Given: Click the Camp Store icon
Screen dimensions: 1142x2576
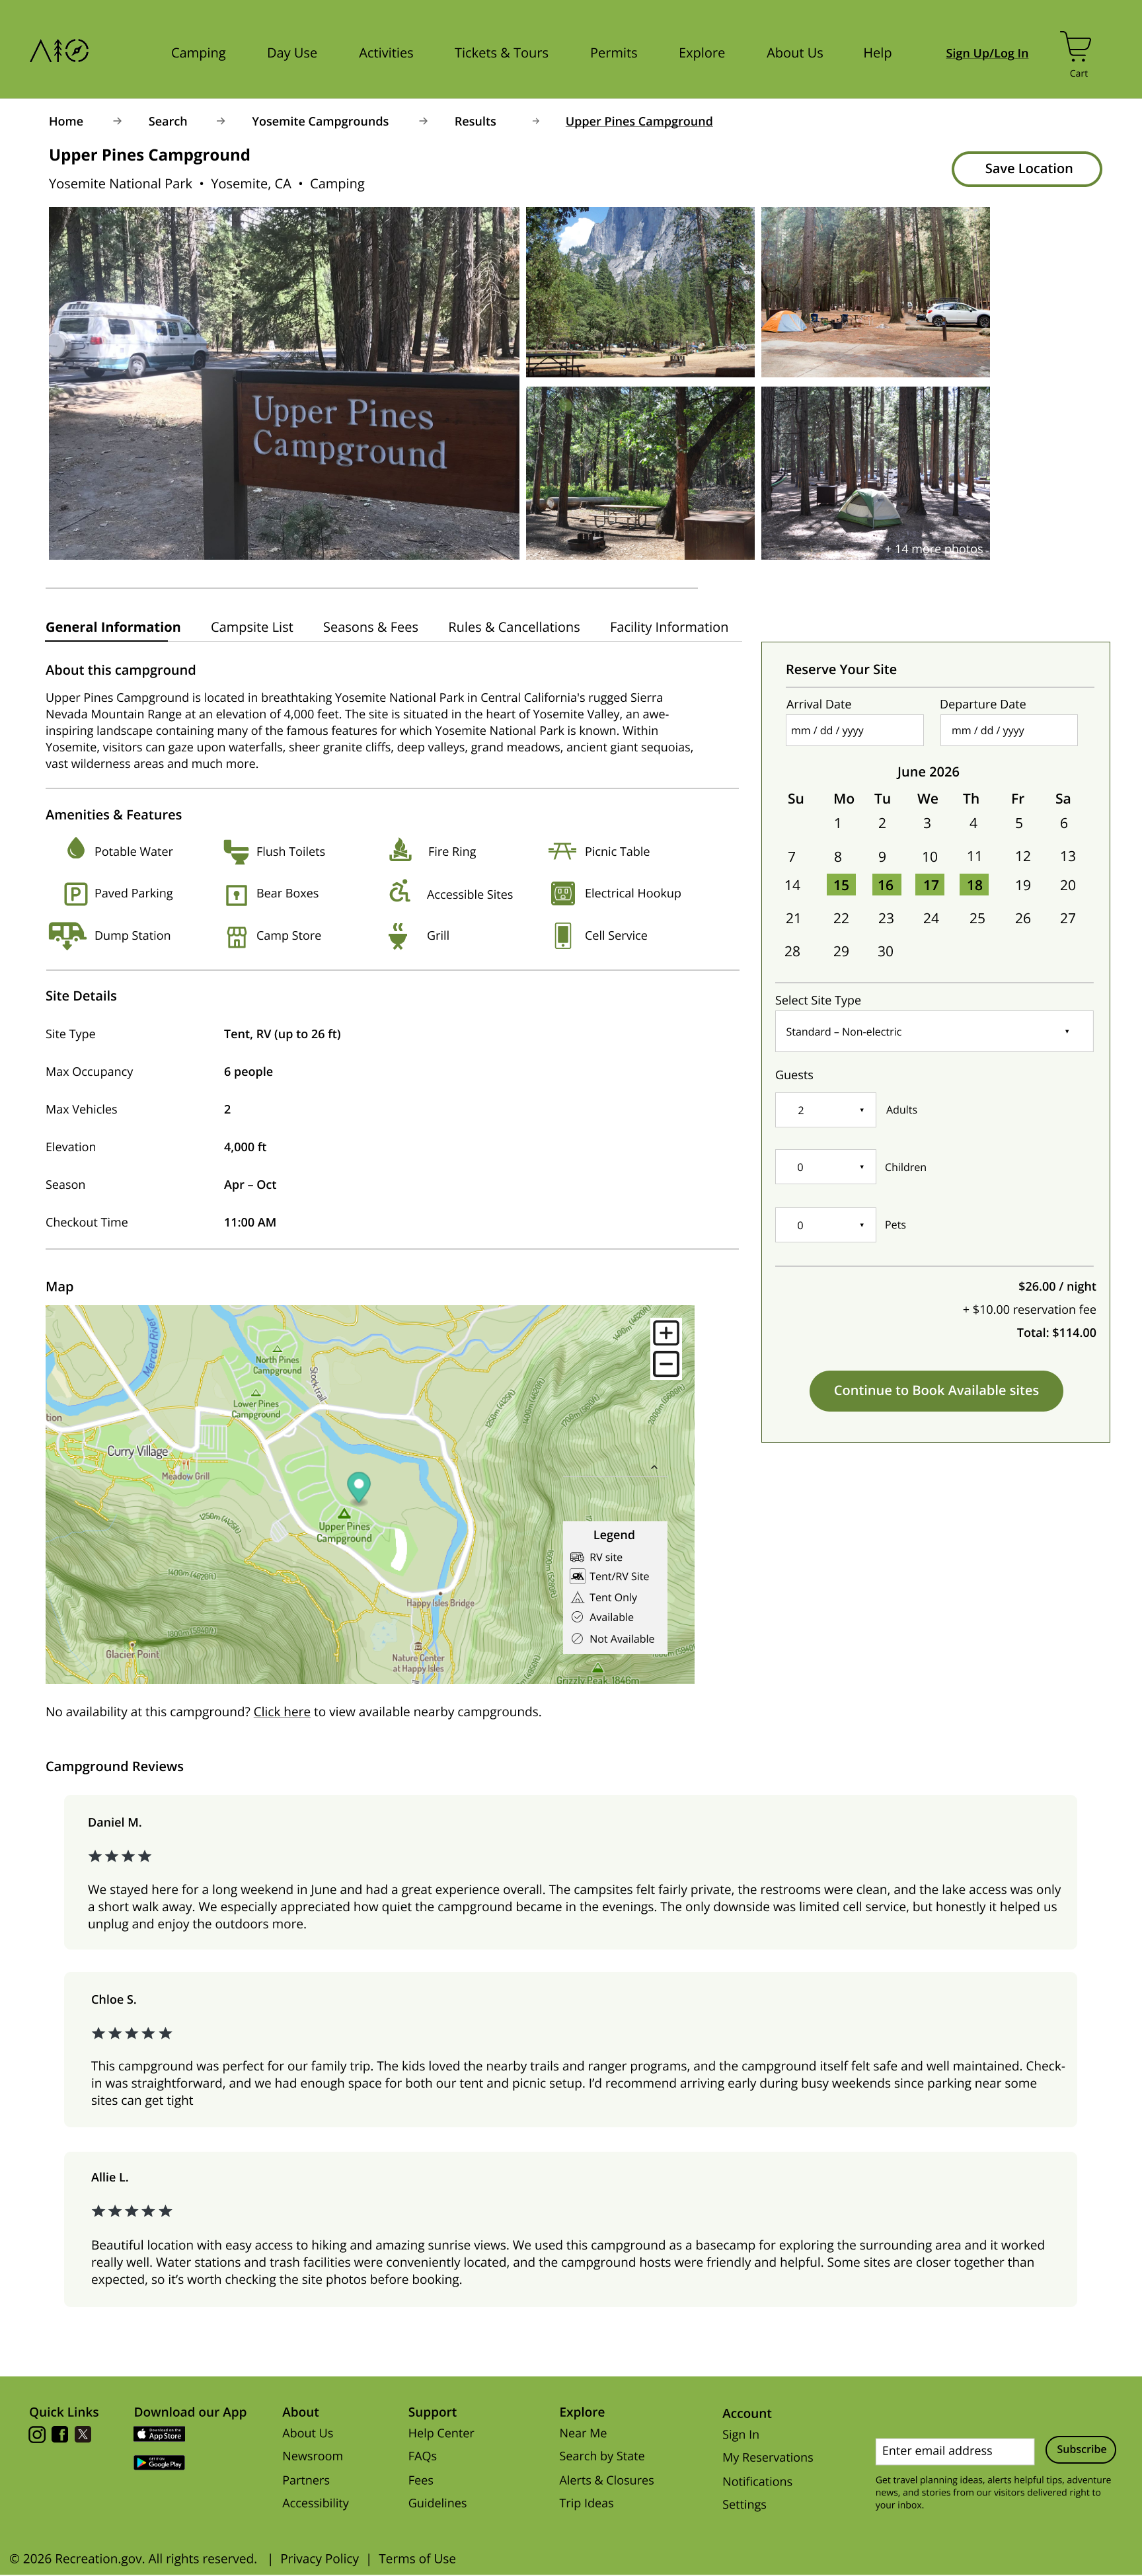Looking at the screenshot, I should coord(236,937).
